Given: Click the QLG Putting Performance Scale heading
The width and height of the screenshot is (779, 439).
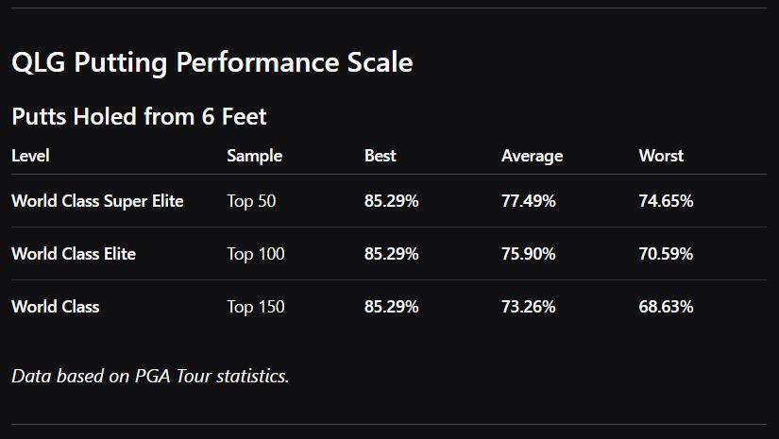Looking at the screenshot, I should point(212,63).
